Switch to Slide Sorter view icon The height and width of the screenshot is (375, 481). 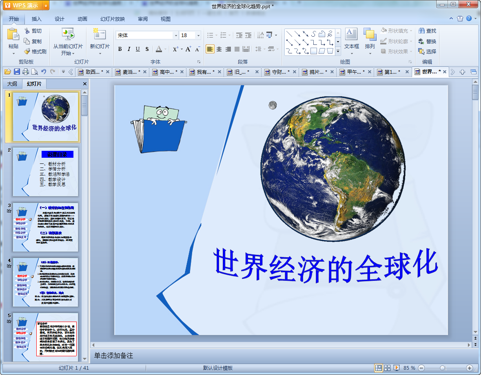[x=388, y=368]
